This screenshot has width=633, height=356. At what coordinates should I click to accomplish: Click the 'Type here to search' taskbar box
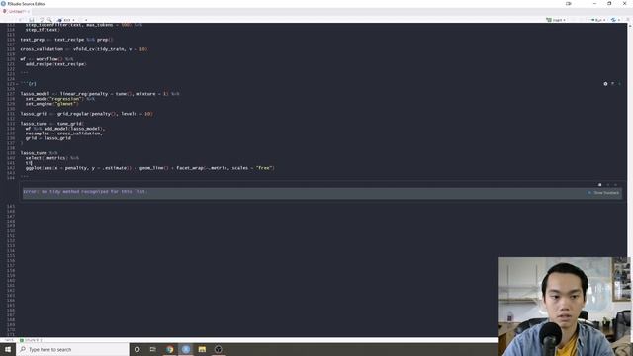coord(72,349)
